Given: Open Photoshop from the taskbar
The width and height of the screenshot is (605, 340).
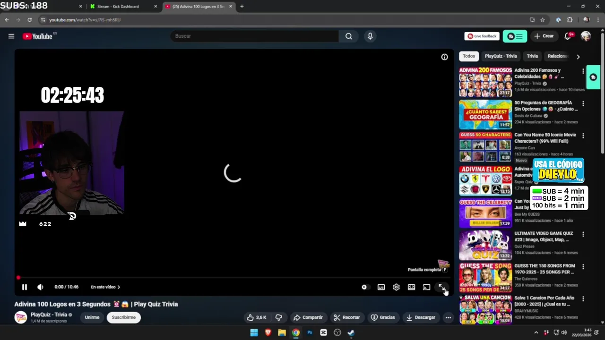Looking at the screenshot, I should tap(310, 332).
